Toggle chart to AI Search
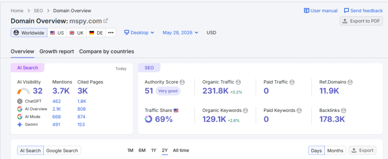 pyautogui.click(x=30, y=151)
